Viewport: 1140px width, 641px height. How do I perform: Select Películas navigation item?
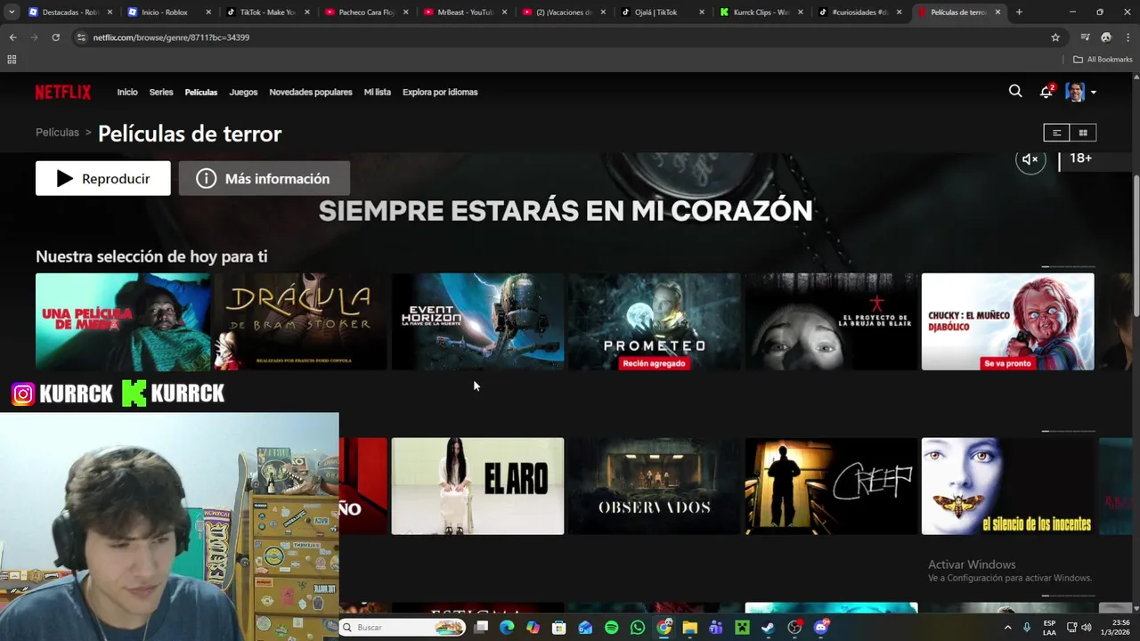point(201,92)
